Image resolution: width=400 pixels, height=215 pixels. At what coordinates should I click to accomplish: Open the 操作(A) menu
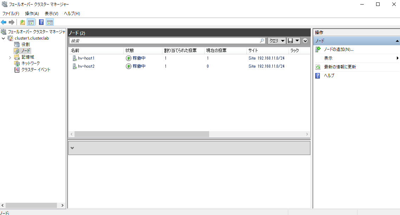32,13
